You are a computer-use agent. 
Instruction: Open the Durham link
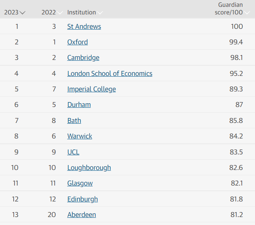(x=79, y=105)
